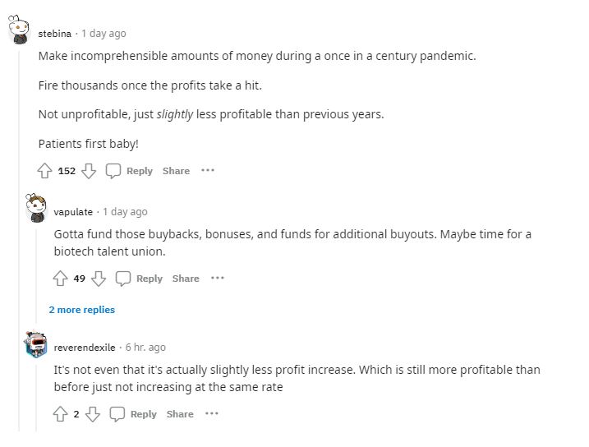Downvote stebina's comment
The image size is (589, 447).
click(89, 171)
